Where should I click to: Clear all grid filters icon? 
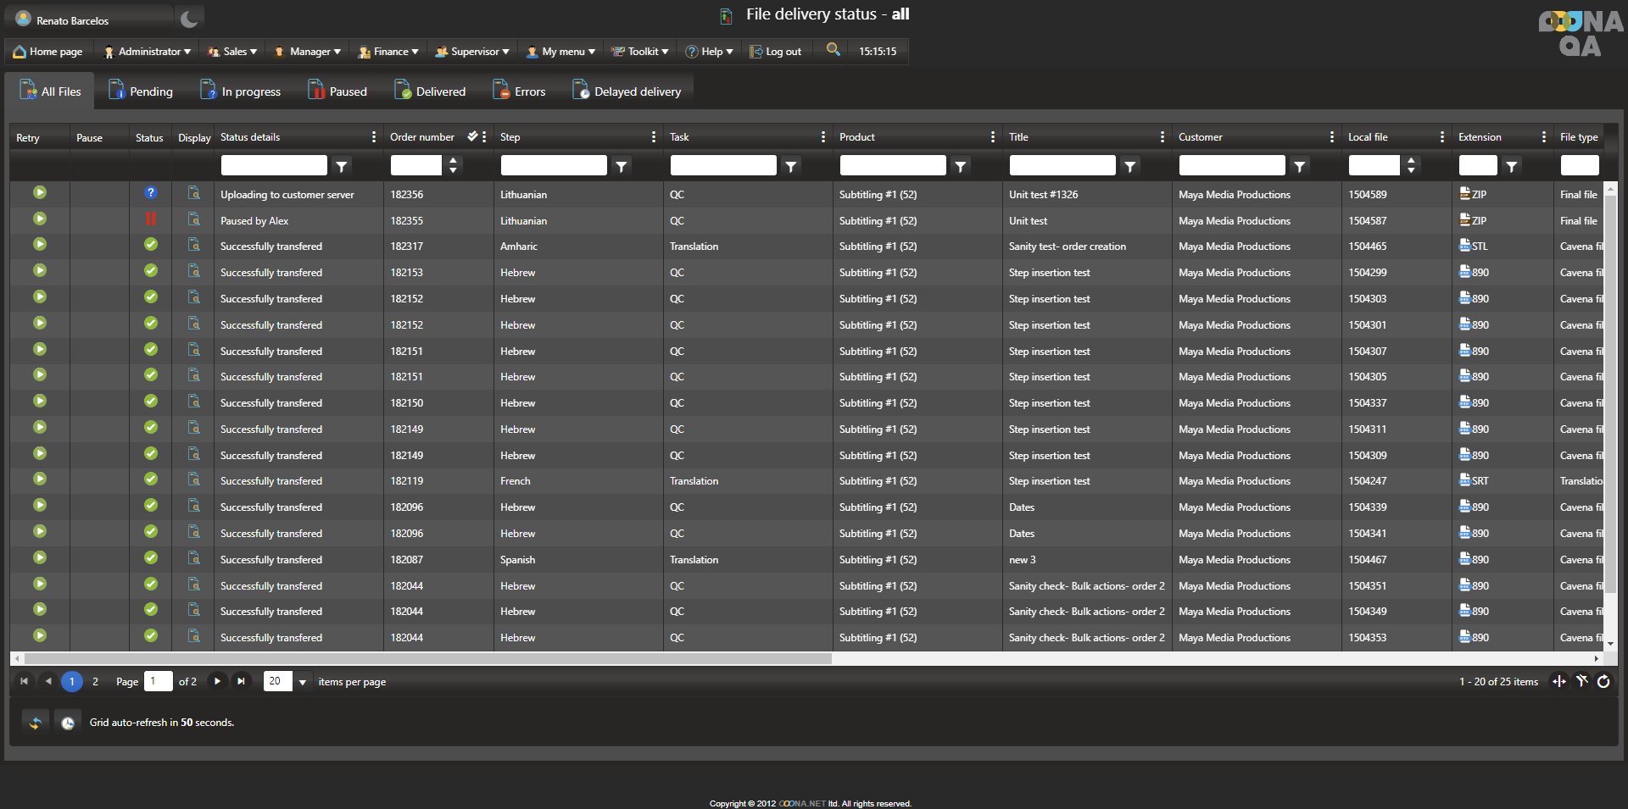[x=1581, y=681]
